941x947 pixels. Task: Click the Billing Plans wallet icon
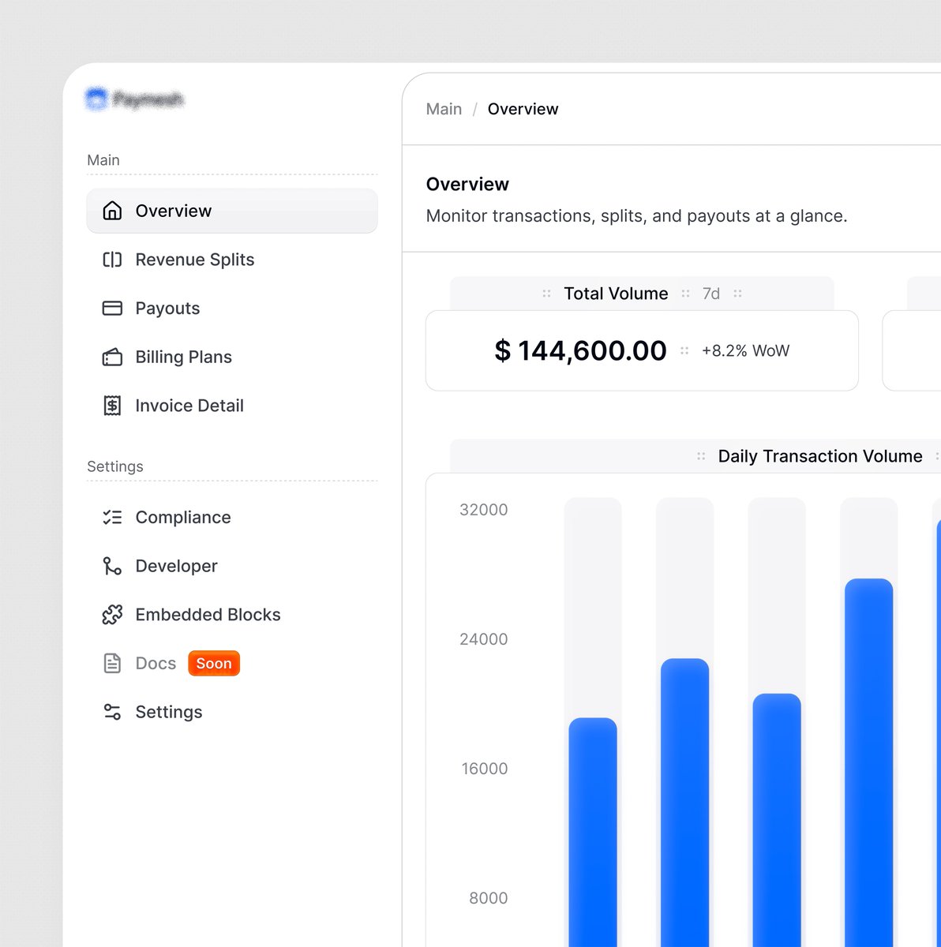[112, 357]
